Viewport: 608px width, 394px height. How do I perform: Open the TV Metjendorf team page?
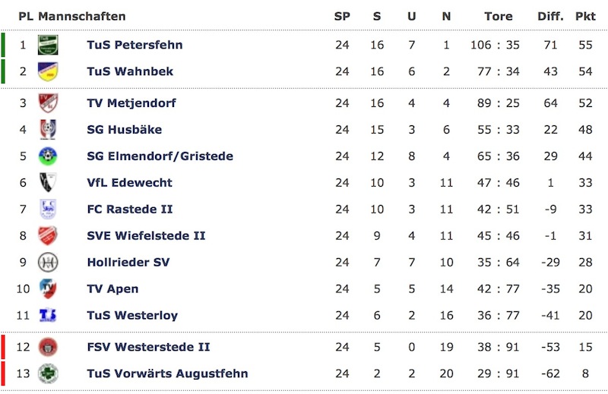(x=134, y=103)
